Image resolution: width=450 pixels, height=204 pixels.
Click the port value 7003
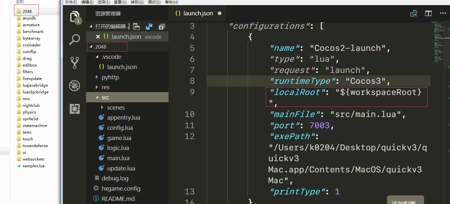pos(320,125)
